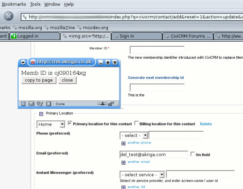This screenshot has height=189, width=243.
Task: Toggle the email On Hold checkbox
Action: [192, 154]
